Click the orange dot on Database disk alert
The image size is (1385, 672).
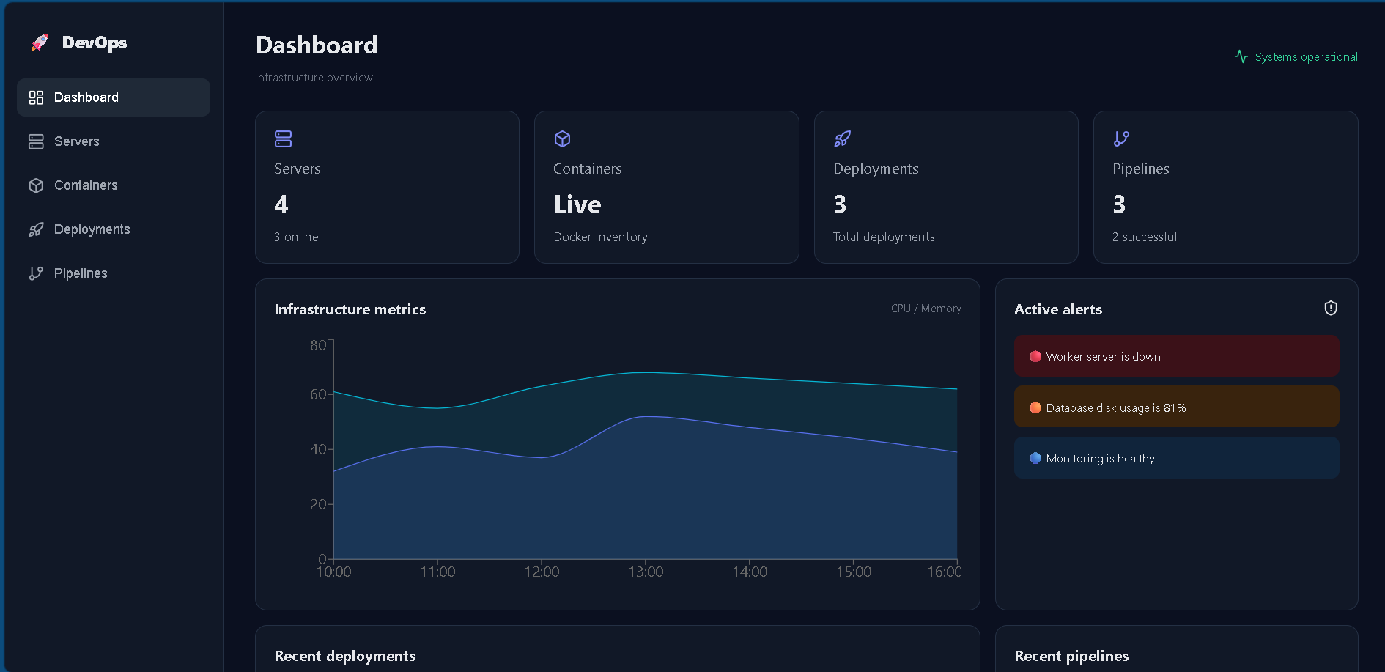click(x=1035, y=407)
